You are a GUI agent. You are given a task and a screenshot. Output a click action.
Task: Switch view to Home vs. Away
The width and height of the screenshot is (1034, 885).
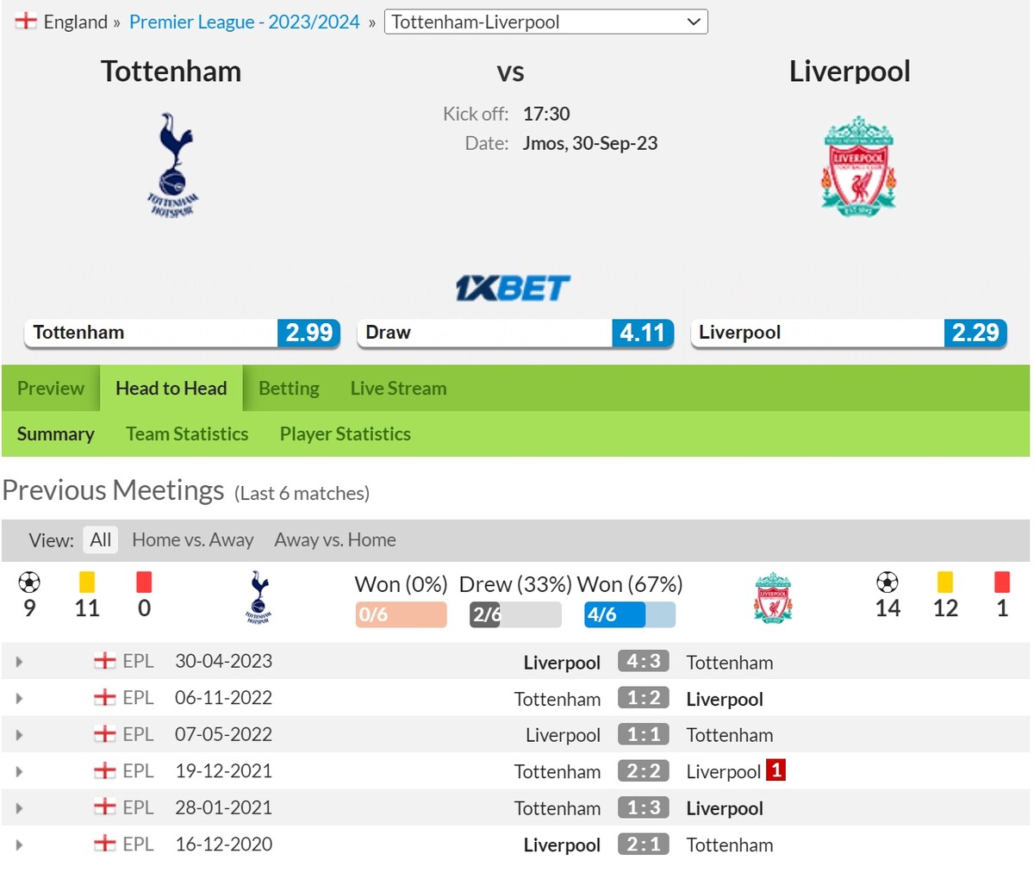[192, 540]
